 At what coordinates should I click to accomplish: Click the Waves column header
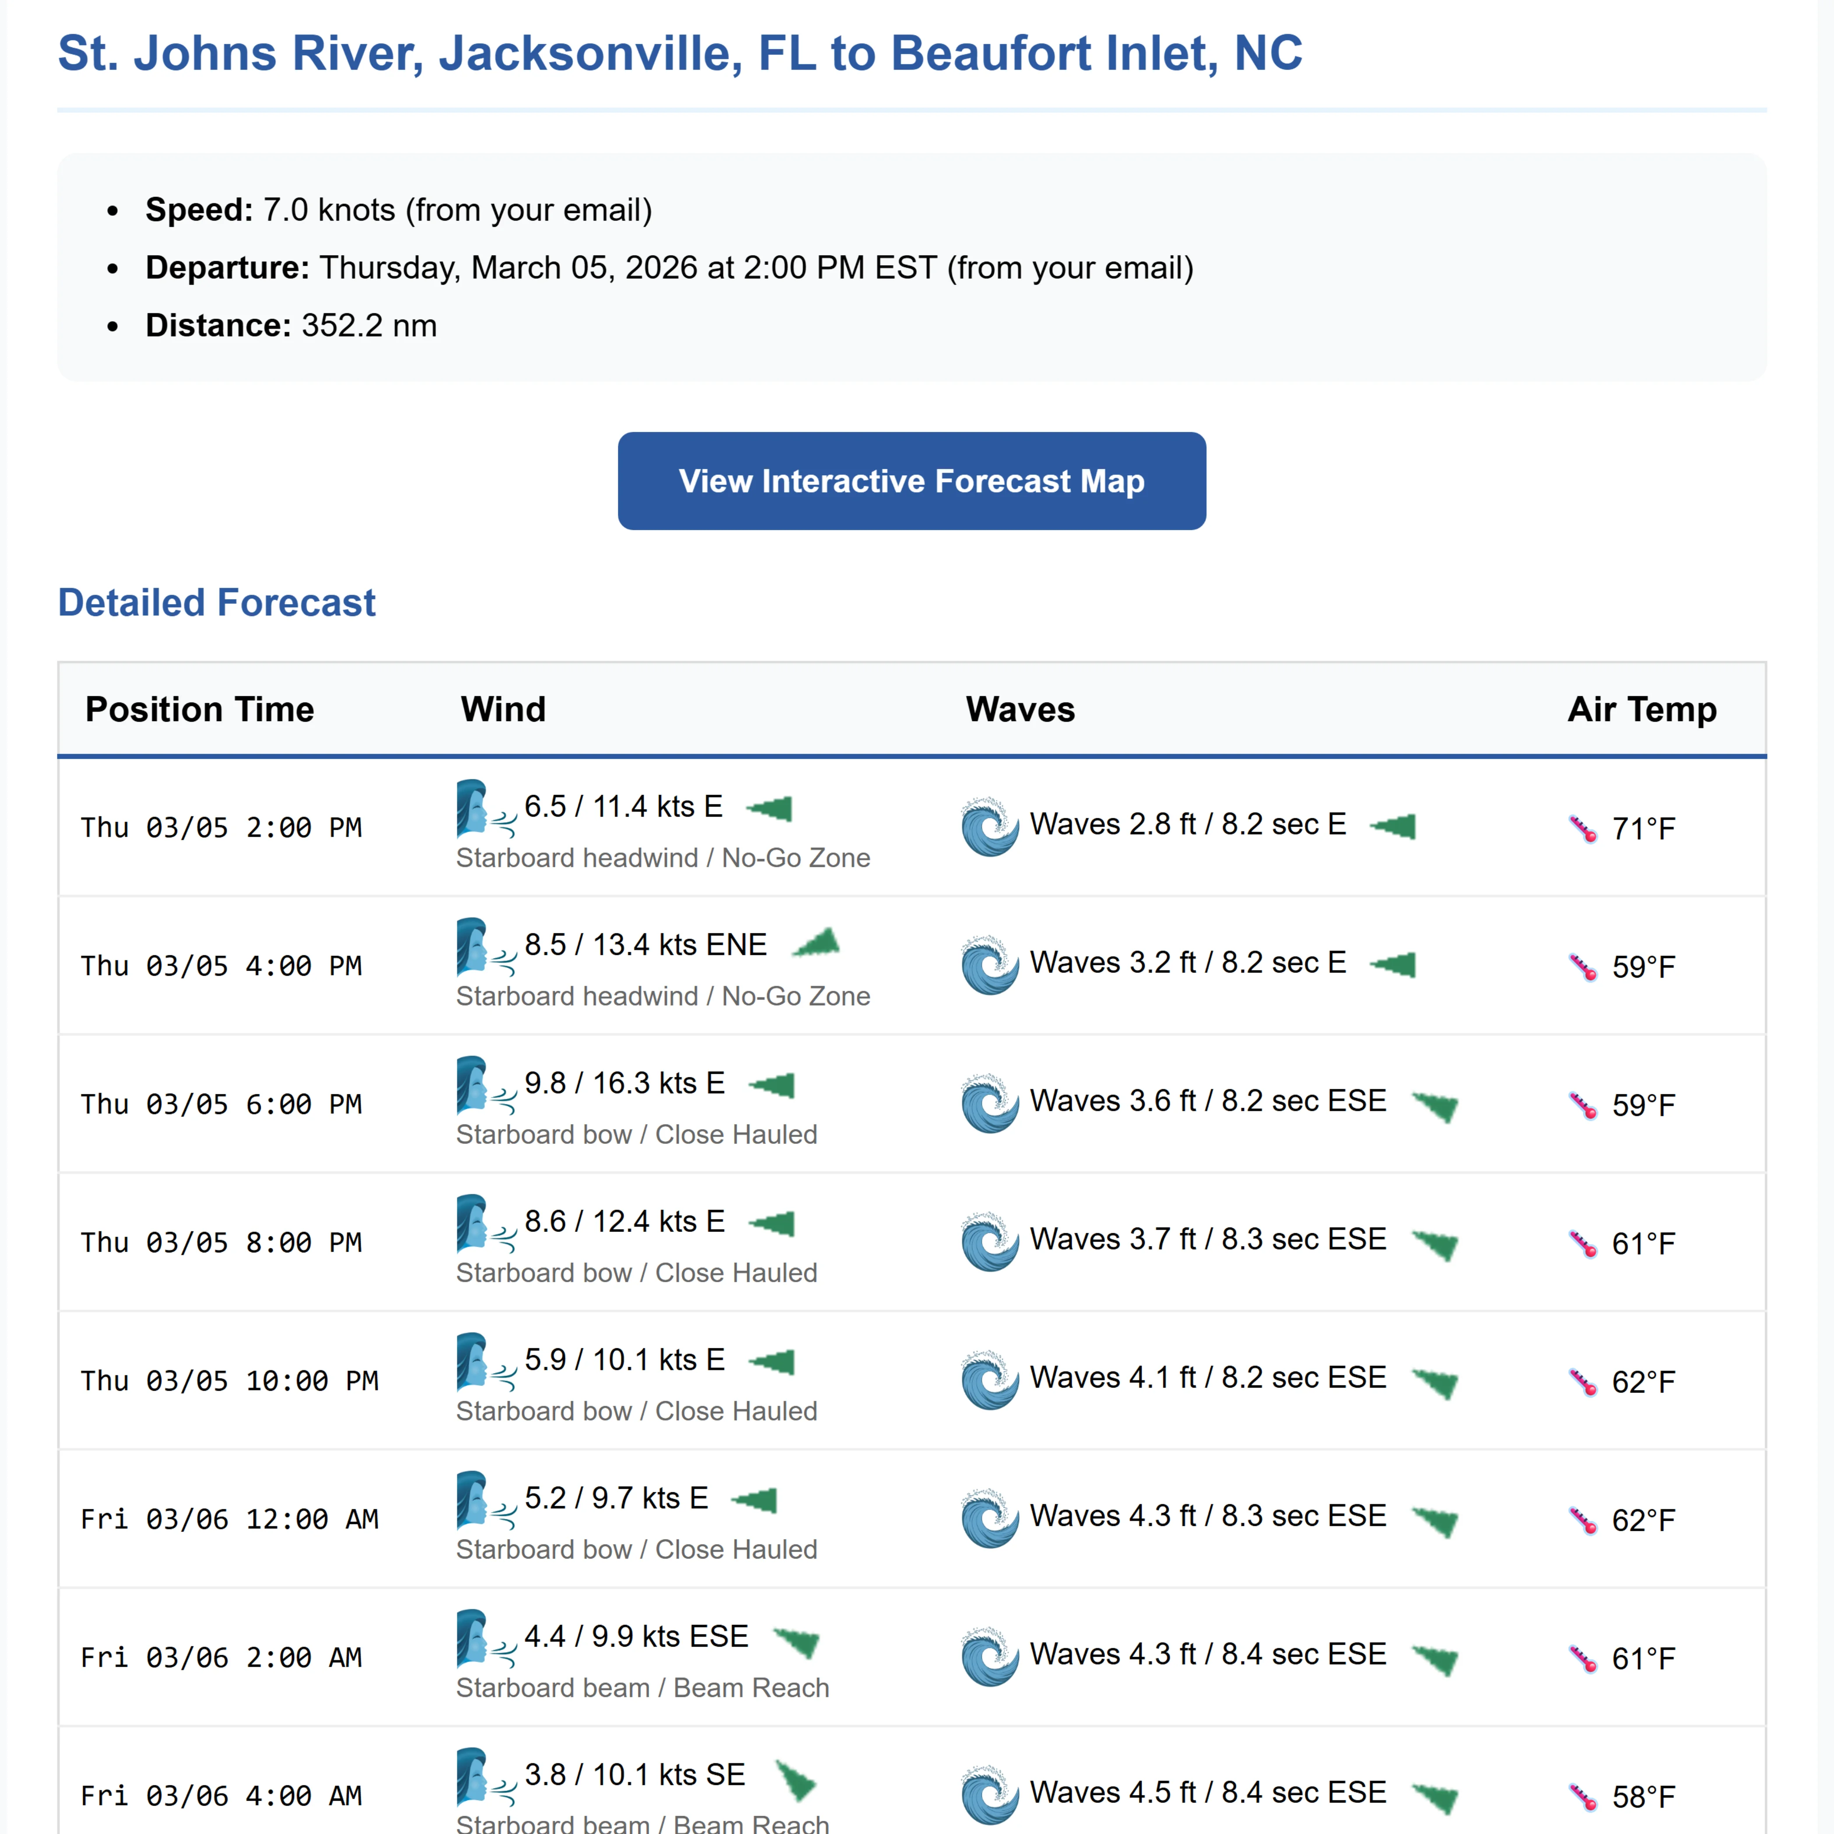[1020, 709]
